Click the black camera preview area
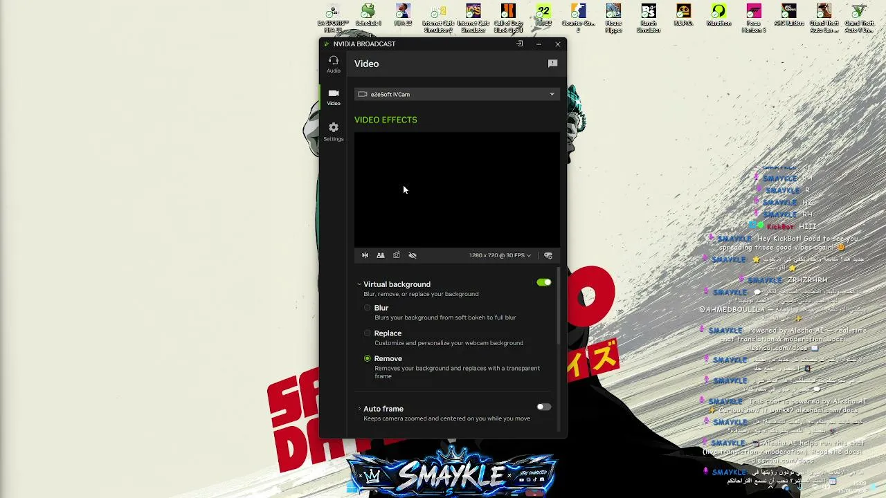This screenshot has height=498, width=886. (457, 190)
